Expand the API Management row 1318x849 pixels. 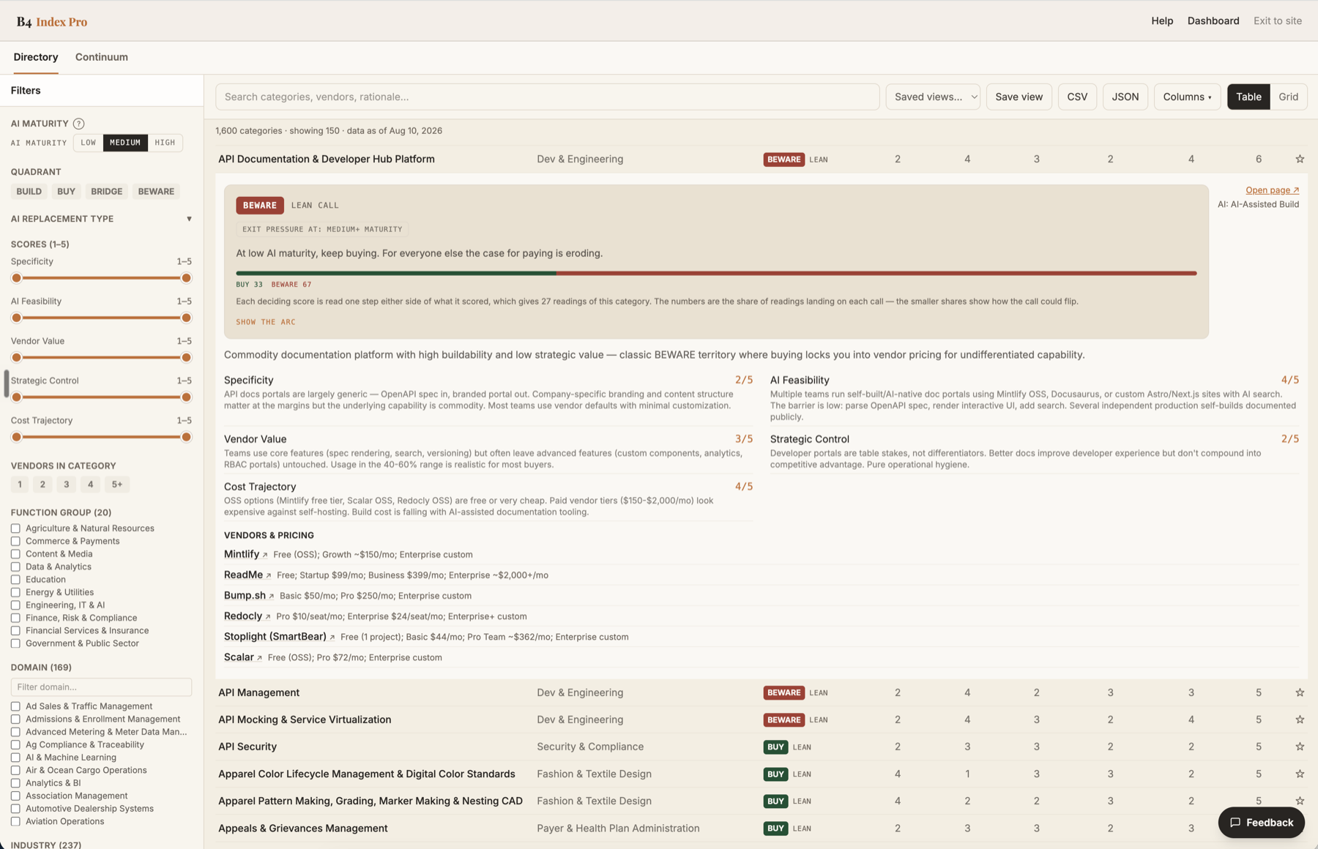[x=762, y=692]
